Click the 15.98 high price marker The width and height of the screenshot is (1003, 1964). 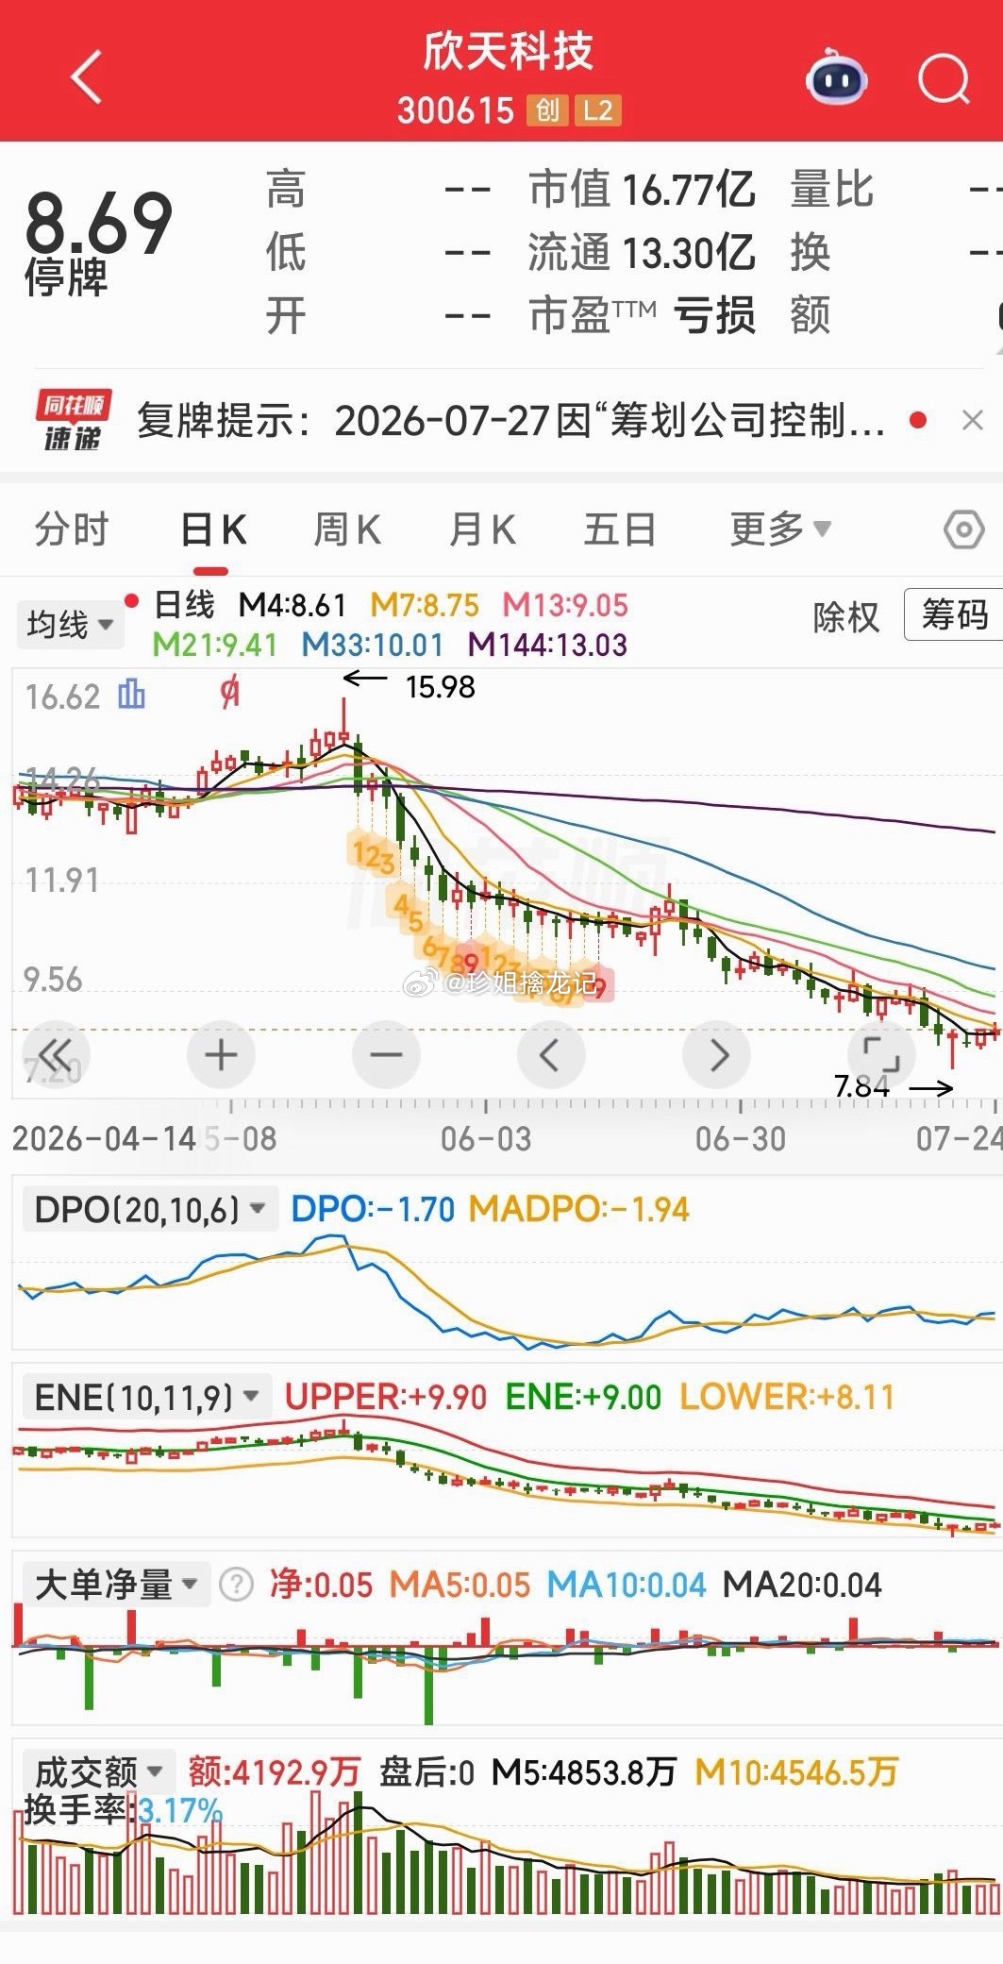(x=440, y=687)
